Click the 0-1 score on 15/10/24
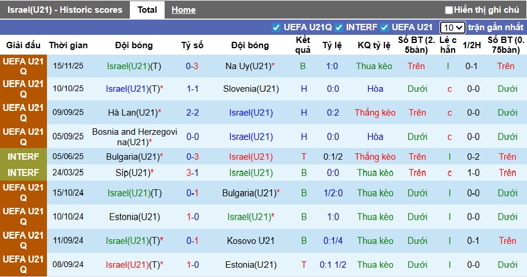This screenshot has height=277, width=527. point(192,193)
